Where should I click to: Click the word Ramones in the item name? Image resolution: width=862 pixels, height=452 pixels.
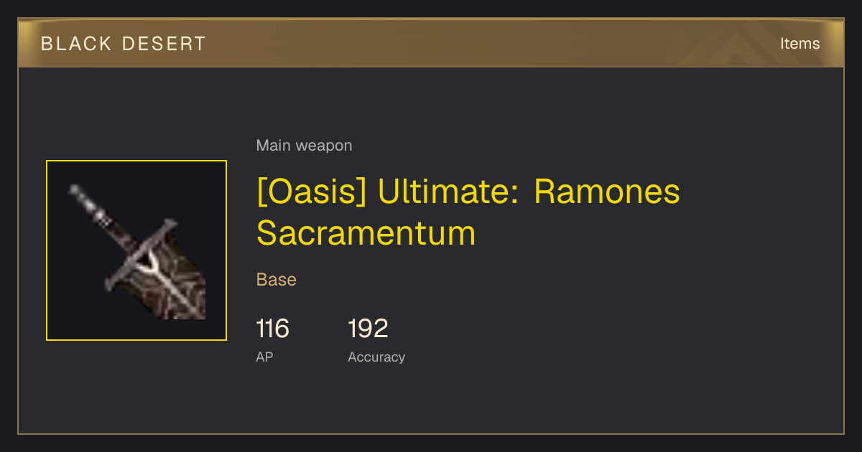click(x=606, y=192)
